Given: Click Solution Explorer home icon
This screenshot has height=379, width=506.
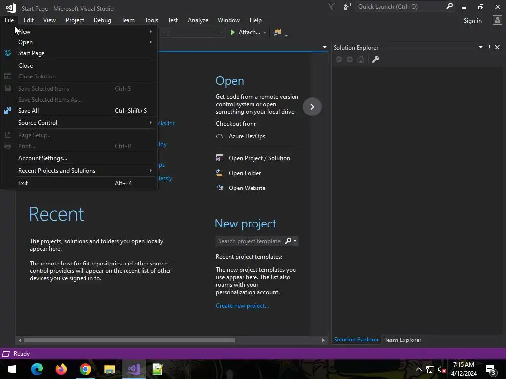Looking at the screenshot, I should click(361, 59).
